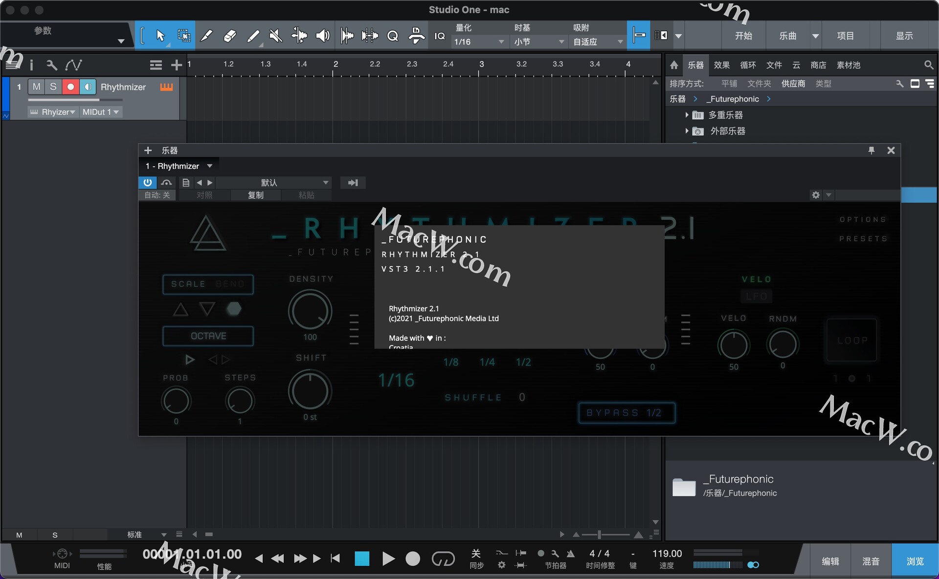Pin the instrument window

pyautogui.click(x=871, y=150)
